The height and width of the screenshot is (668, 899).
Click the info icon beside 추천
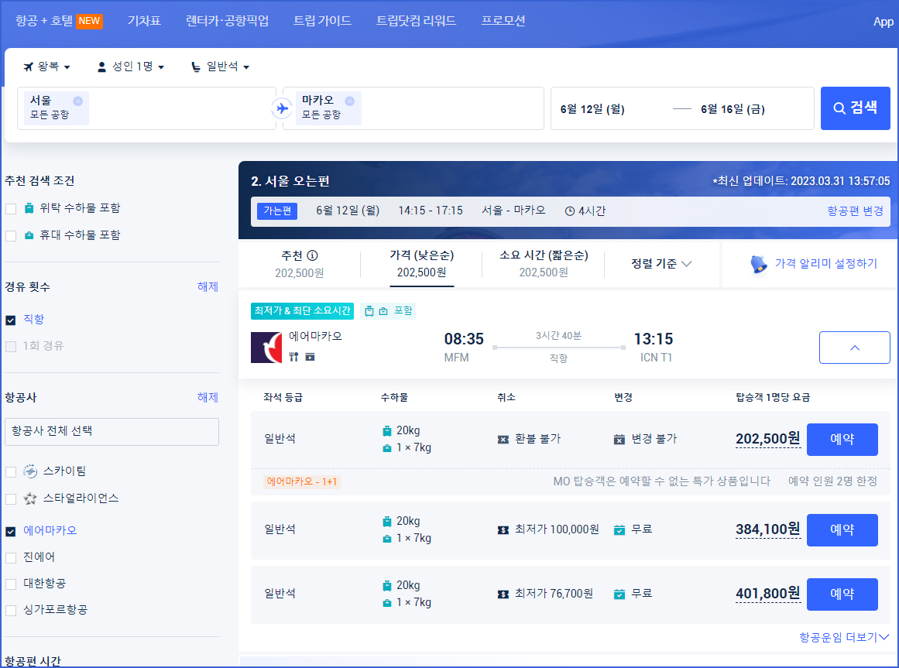point(313,255)
